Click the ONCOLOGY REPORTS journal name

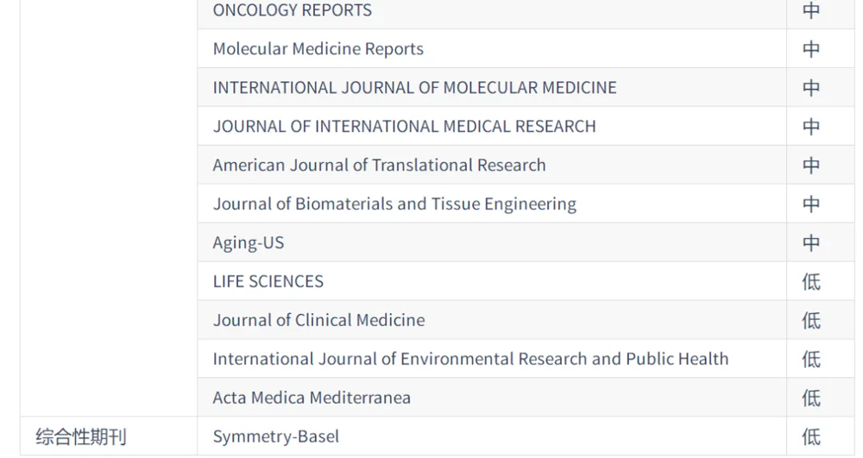pos(292,10)
